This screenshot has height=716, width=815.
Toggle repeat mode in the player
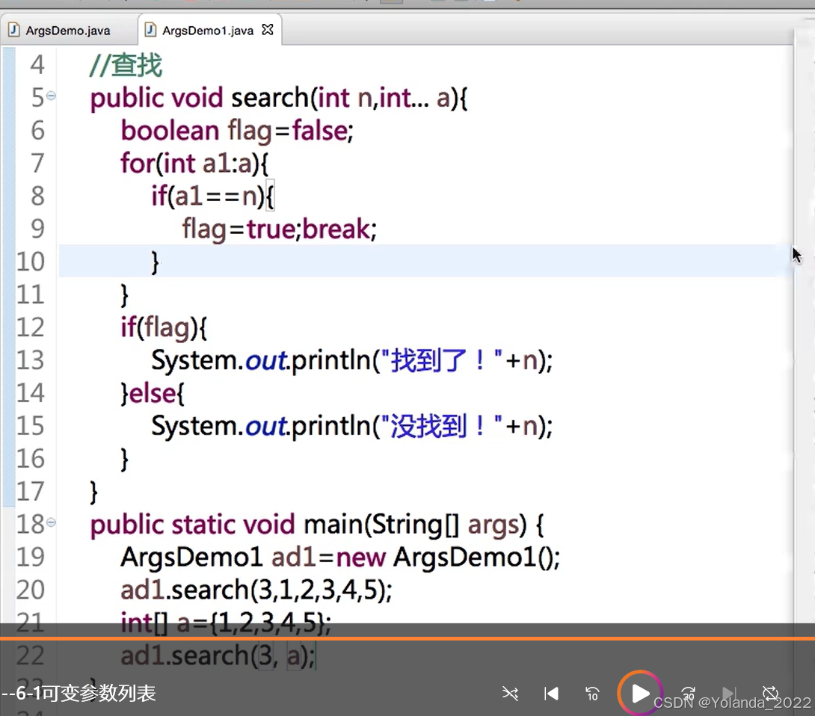coord(770,693)
